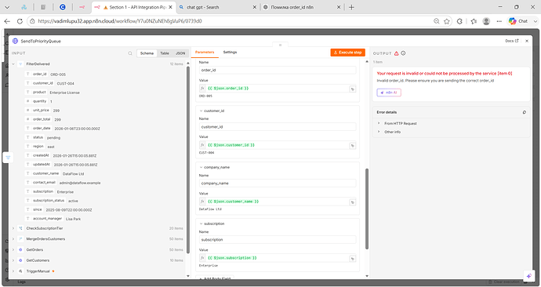Viewport: 541px width, 287px height.
Task: Bookmark page with the star icon
Action: pos(447,21)
